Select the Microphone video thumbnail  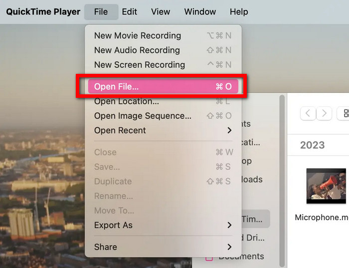[x=326, y=186]
